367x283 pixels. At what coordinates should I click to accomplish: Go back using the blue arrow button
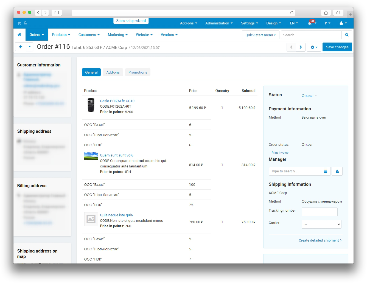tap(21, 47)
